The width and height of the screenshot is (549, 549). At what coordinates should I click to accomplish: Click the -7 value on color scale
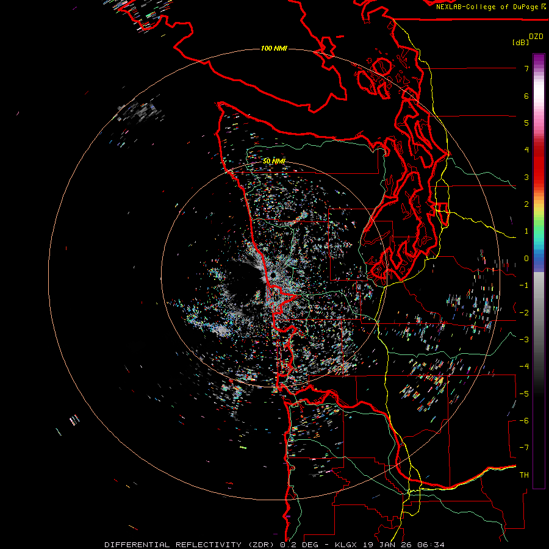click(524, 448)
